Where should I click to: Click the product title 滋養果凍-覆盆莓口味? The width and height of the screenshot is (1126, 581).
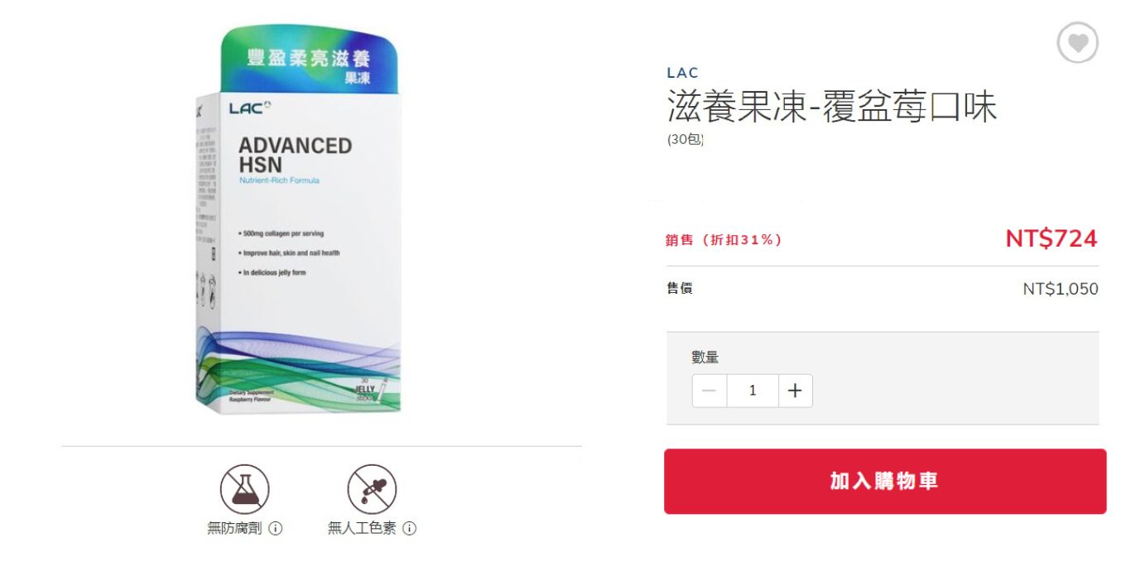[x=832, y=107]
